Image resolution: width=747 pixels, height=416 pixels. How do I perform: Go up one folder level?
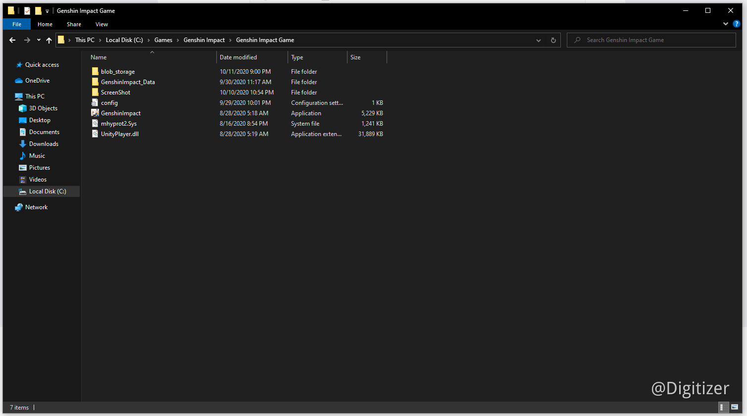tap(49, 40)
